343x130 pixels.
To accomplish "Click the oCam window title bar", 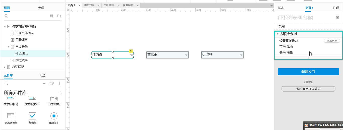I will [x=323, y=125].
